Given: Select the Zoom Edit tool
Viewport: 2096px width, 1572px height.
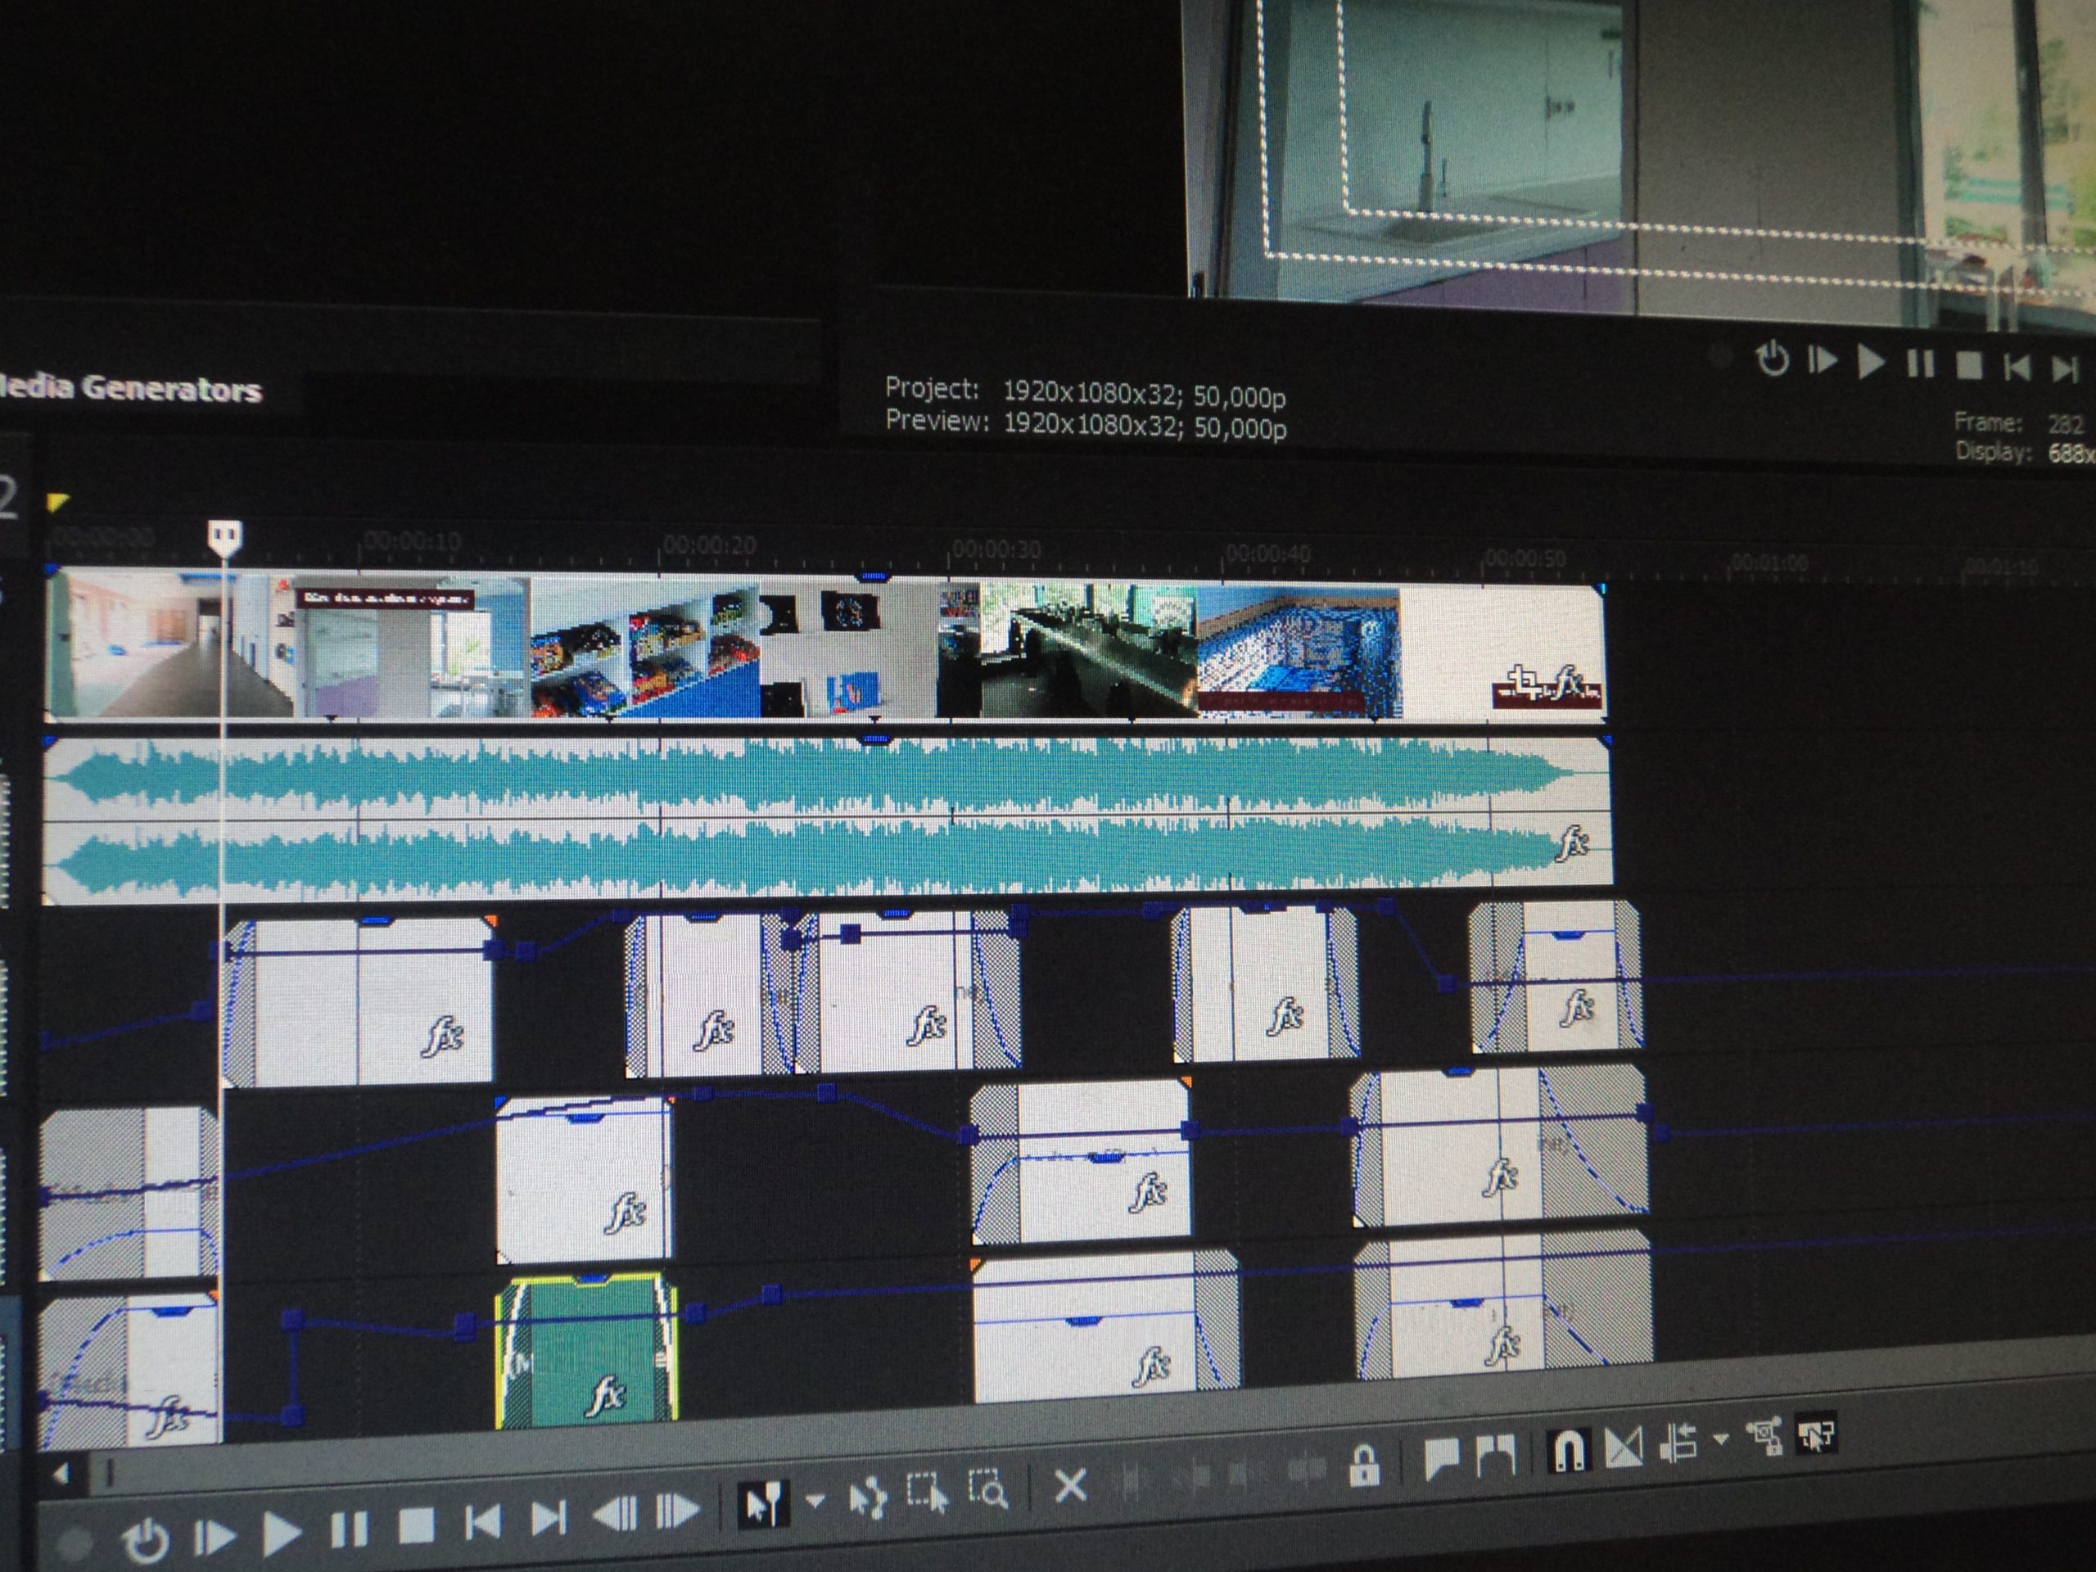Looking at the screenshot, I should point(987,1488).
